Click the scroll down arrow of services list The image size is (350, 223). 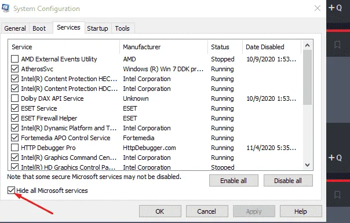click(307, 165)
